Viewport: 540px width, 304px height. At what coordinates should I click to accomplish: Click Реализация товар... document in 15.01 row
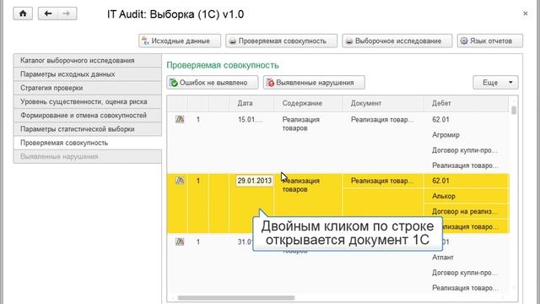(x=382, y=120)
